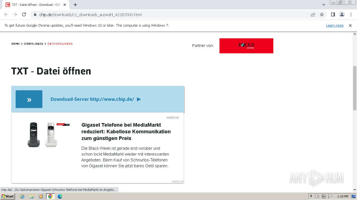357x200 pixels.
Task: Click the Partner von: label
Action: pyautogui.click(x=203, y=46)
